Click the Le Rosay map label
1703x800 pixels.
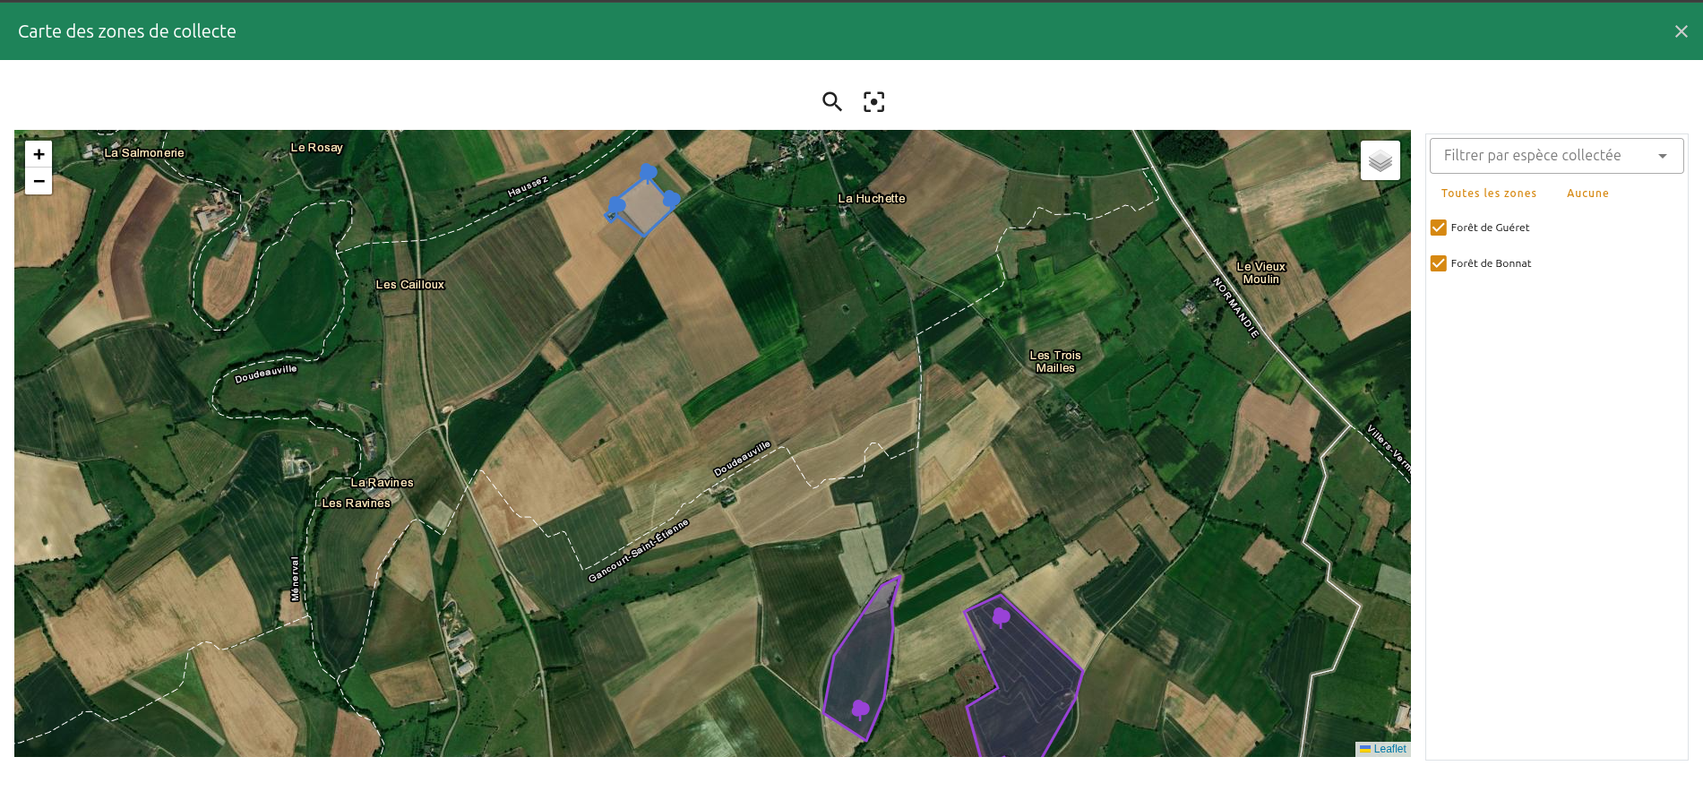(x=316, y=148)
